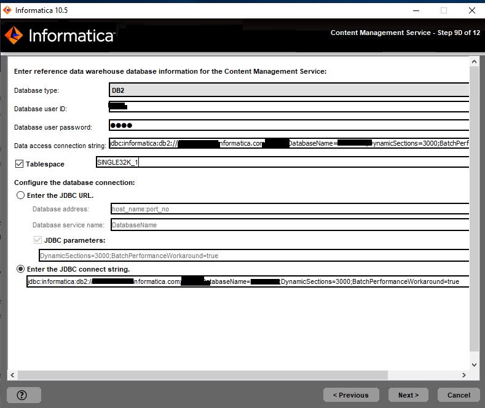This screenshot has height=408, width=485.
Task: Click the horizontal scrollbar left arrow
Action: [x=12, y=375]
